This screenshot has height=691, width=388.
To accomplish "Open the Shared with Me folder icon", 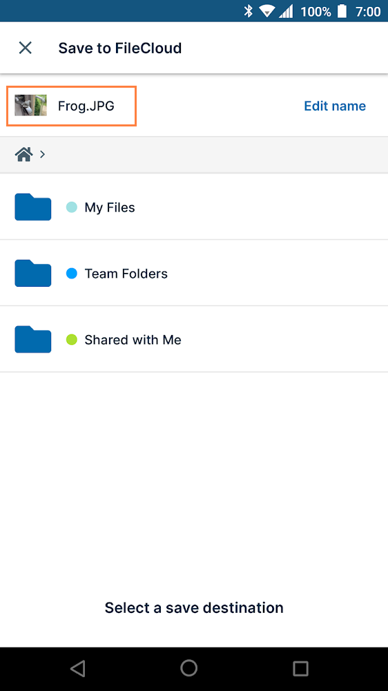I will pos(33,339).
